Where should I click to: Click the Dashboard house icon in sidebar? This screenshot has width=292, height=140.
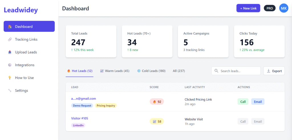click(10, 27)
